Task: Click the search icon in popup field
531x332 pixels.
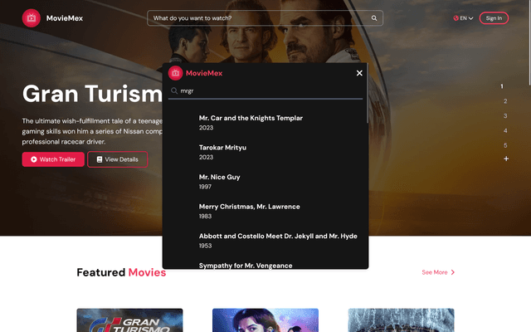Action: coord(174,90)
